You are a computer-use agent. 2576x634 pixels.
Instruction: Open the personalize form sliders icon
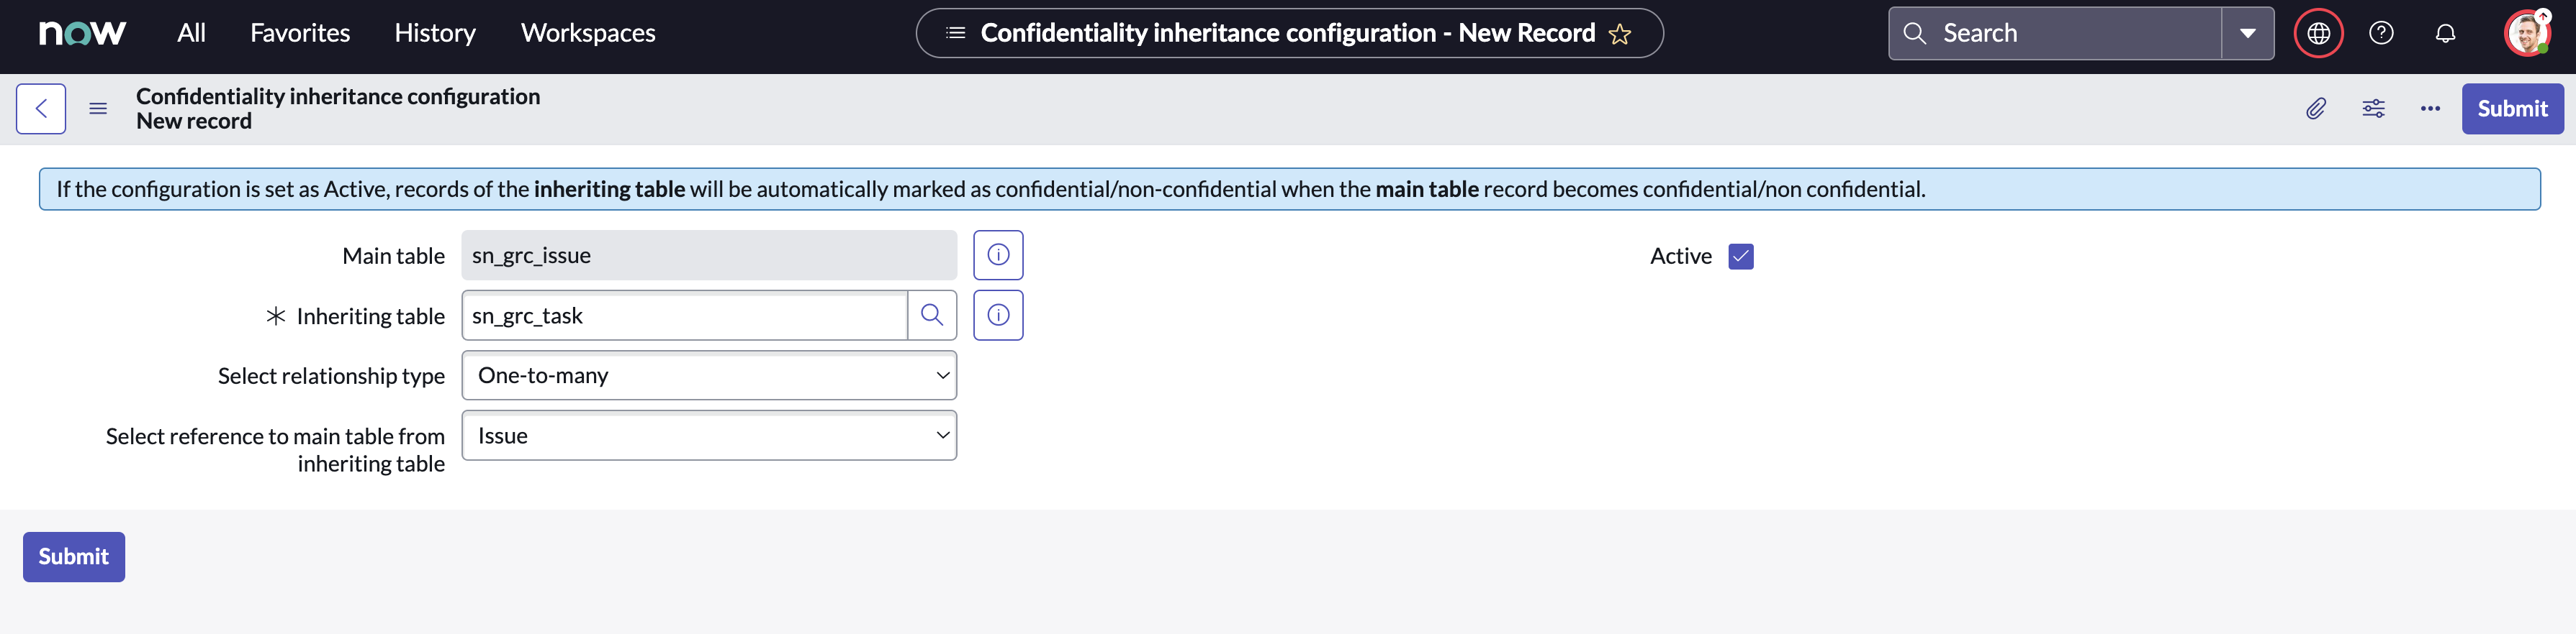coord(2373,109)
